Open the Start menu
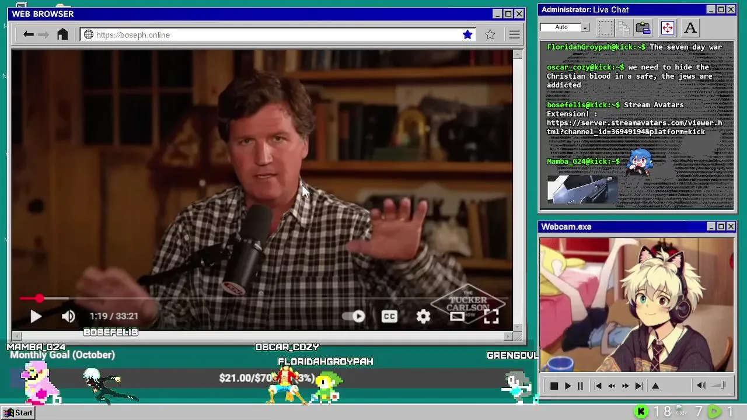The height and width of the screenshot is (420, 747). click(x=18, y=412)
